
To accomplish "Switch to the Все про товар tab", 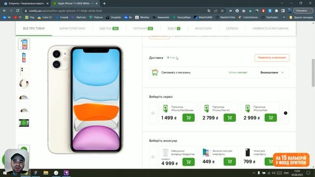I will click(x=34, y=29).
